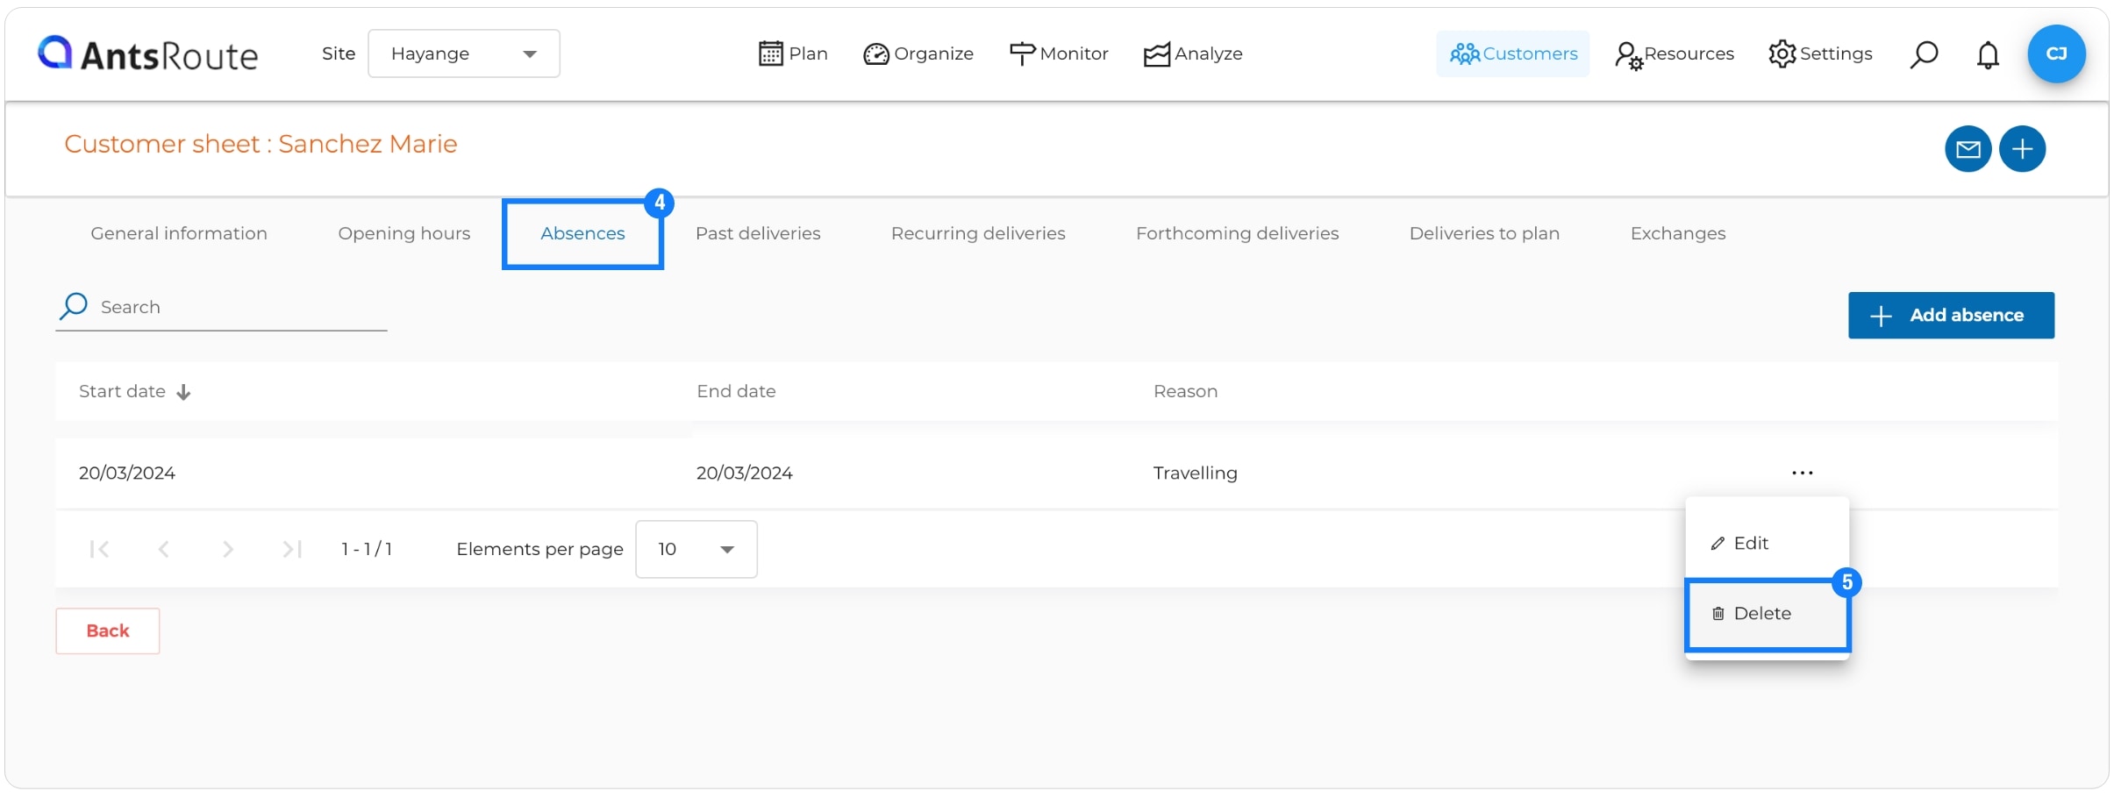Click the magnifier search icon in header
Image resolution: width=2114 pixels, height=798 pixels.
tap(1924, 53)
